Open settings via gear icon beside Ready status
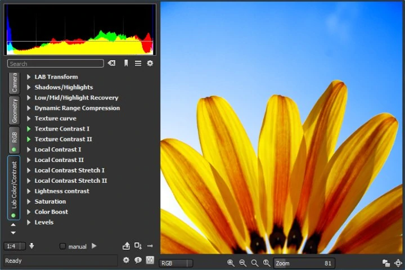 coord(126,260)
